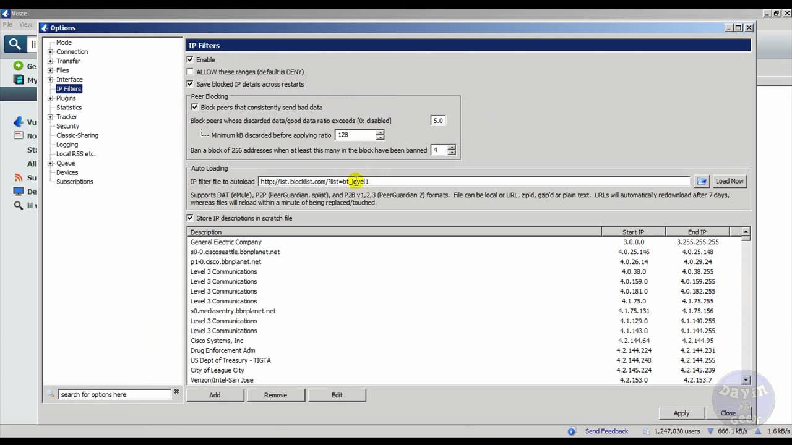
Task: Click the Vuze icon in the Options title bar
Action: tap(44, 28)
